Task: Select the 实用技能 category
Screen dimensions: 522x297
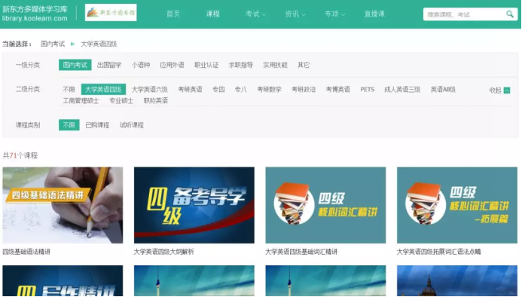Action: coord(275,65)
